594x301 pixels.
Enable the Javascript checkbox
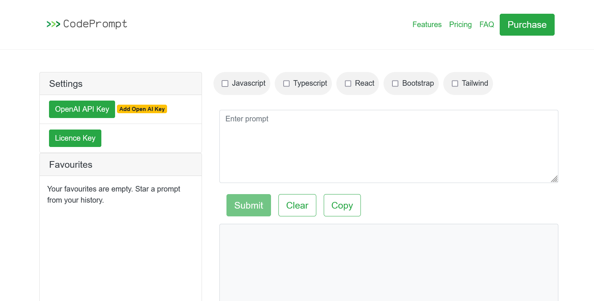pyautogui.click(x=225, y=84)
